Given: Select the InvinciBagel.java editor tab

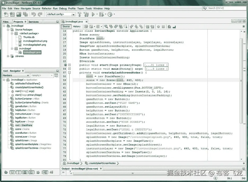Looking at the screenshot, I should point(74,21).
